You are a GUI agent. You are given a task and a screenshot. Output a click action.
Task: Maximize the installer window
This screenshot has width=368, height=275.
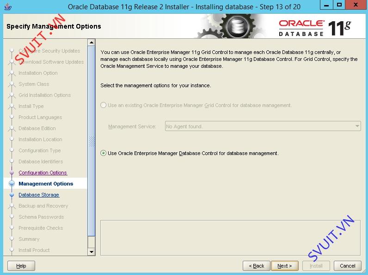click(339, 5)
